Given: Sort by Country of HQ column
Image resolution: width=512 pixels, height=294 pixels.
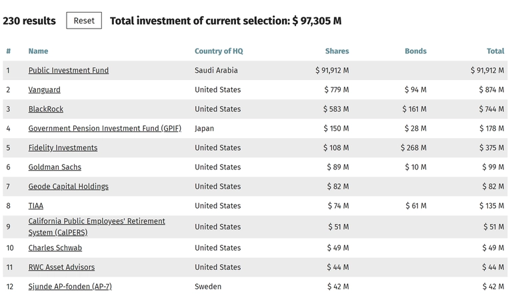Looking at the screenshot, I should tap(219, 51).
